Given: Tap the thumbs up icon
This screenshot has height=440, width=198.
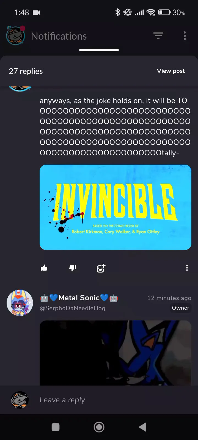Looking at the screenshot, I should [x=44, y=268].
